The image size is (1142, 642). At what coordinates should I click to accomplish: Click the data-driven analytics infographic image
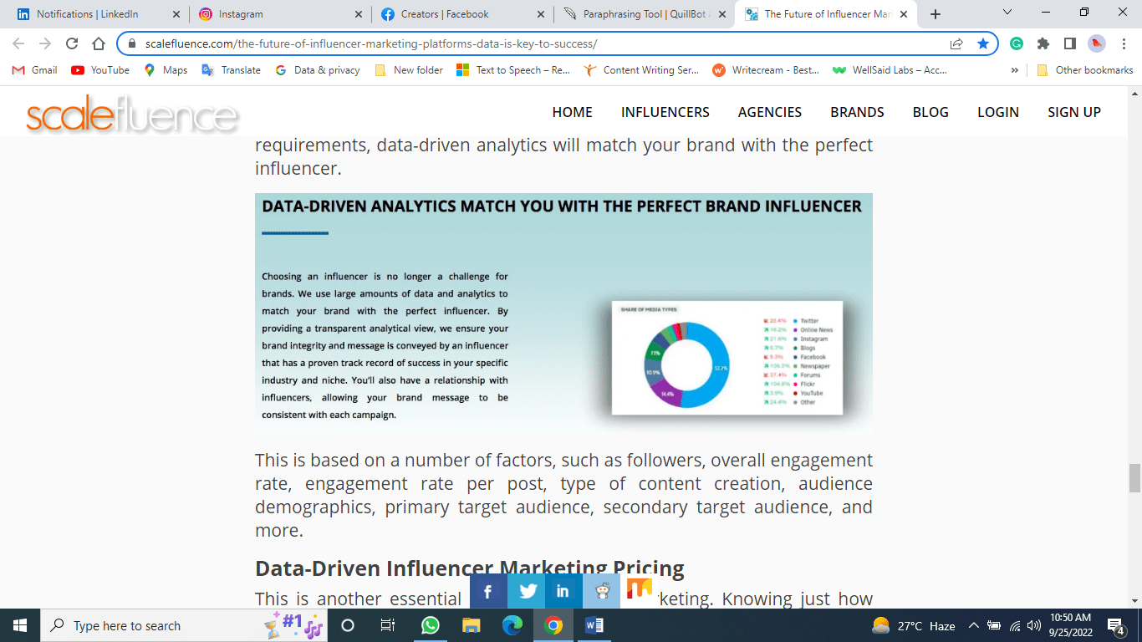[x=563, y=313]
